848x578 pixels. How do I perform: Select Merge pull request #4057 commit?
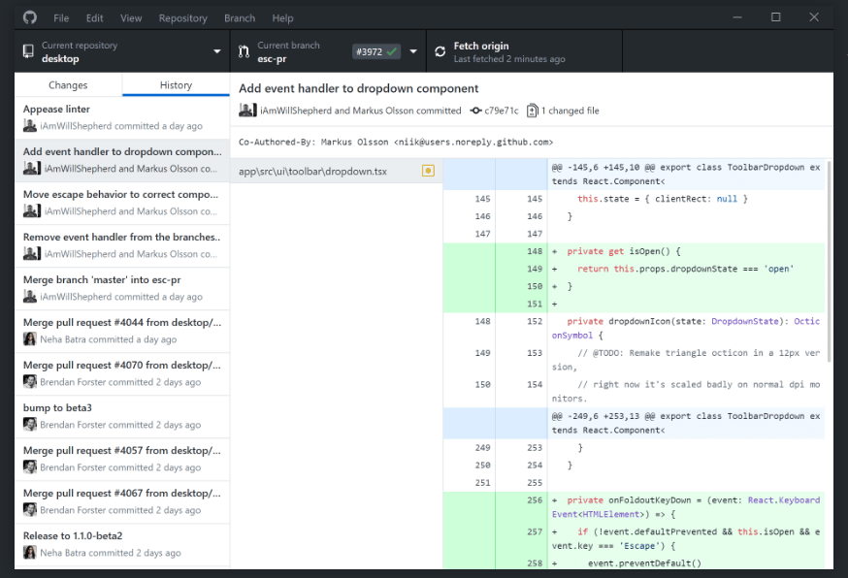point(122,460)
